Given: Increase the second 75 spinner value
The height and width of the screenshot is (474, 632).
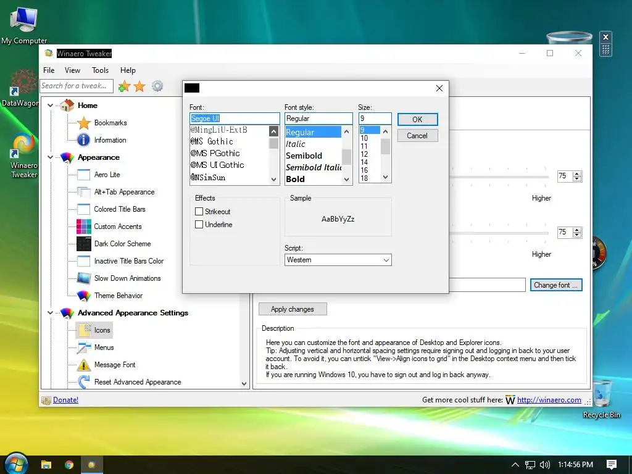Looking at the screenshot, I should click(x=577, y=230).
